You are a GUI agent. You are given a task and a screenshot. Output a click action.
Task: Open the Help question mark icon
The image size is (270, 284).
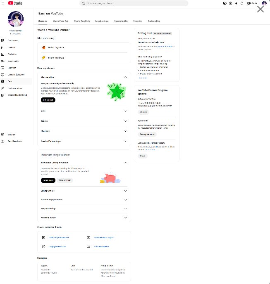point(230,3)
